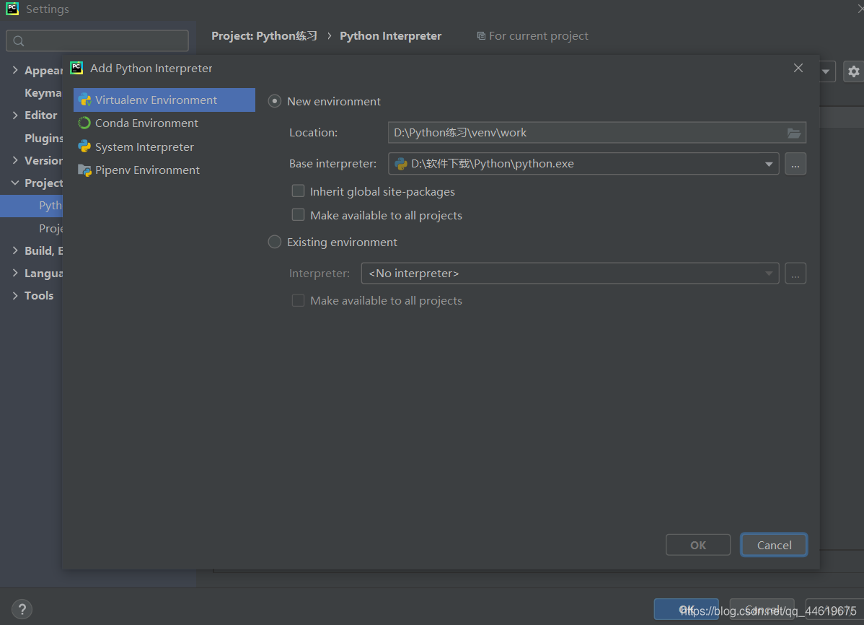Click the browse button beside Base interpreter
Screen dimensions: 864x625
[x=795, y=164]
